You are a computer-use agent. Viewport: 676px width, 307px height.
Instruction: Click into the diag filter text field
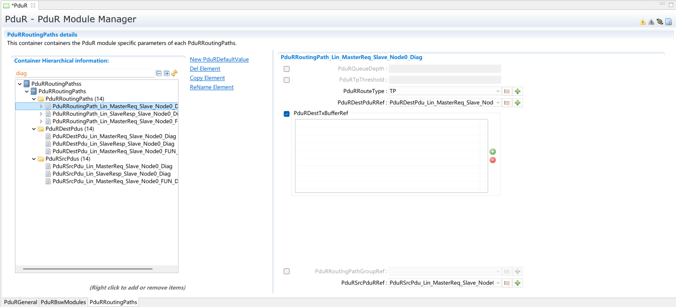point(84,74)
